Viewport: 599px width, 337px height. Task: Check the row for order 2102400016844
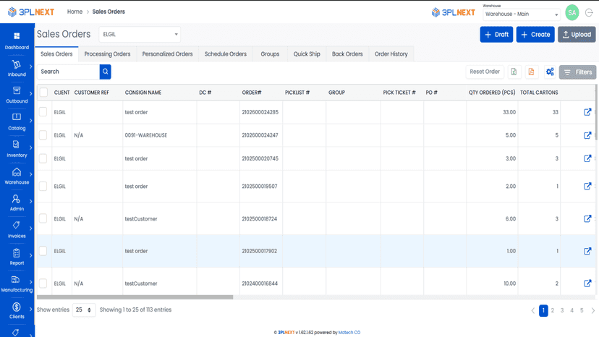click(43, 283)
